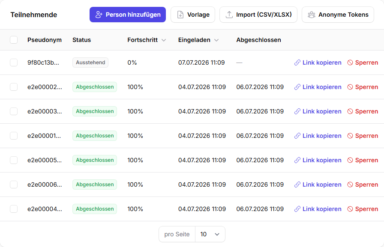Image resolution: width=384 pixels, height=247 pixels.
Task: Click the Sperren text for 9f80c13b
Action: tap(366, 62)
